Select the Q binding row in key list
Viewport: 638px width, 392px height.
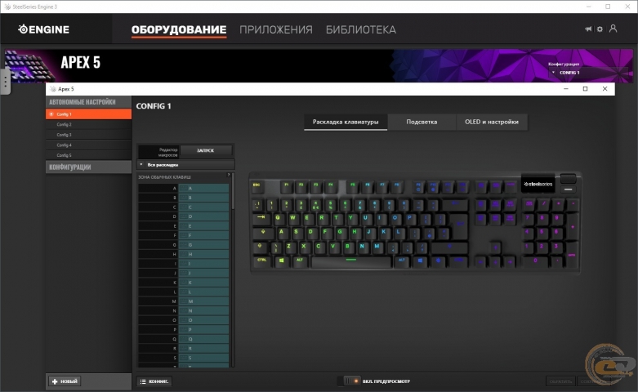click(x=184, y=339)
